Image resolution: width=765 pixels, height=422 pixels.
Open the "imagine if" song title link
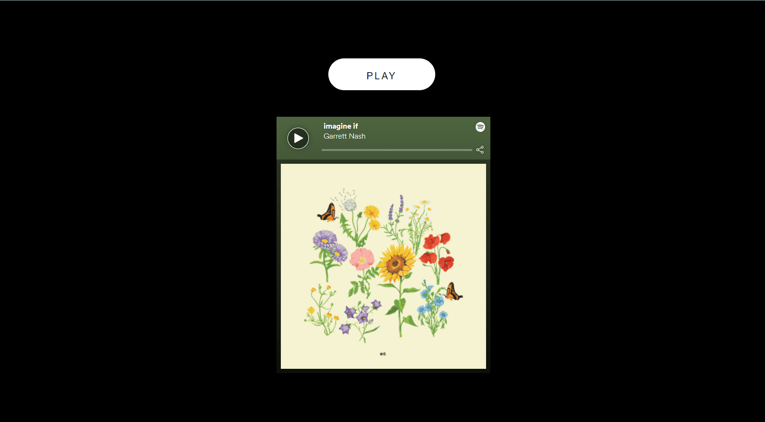[341, 126]
